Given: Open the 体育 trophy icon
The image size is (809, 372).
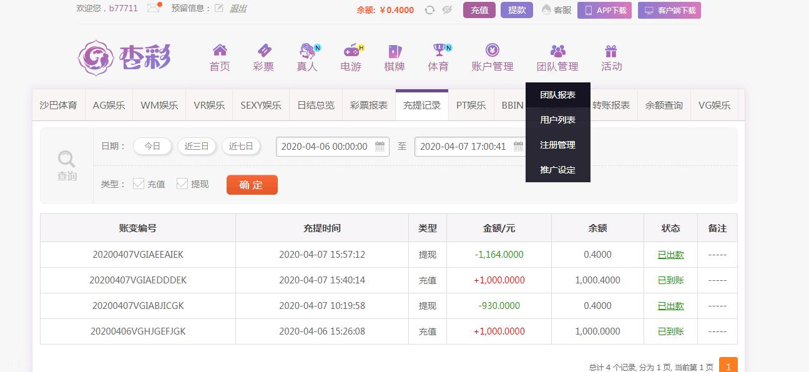Looking at the screenshot, I should (439, 51).
